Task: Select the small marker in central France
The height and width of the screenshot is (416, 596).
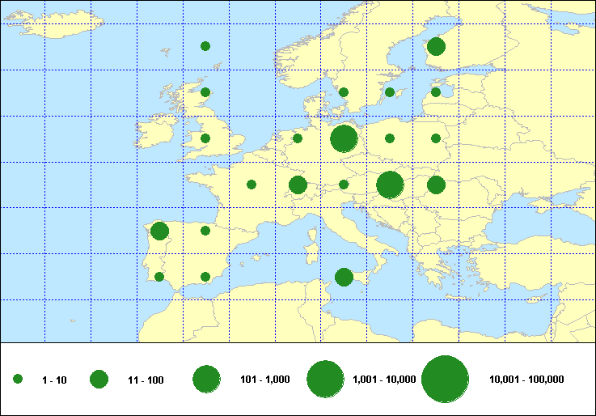Action: 252,185
